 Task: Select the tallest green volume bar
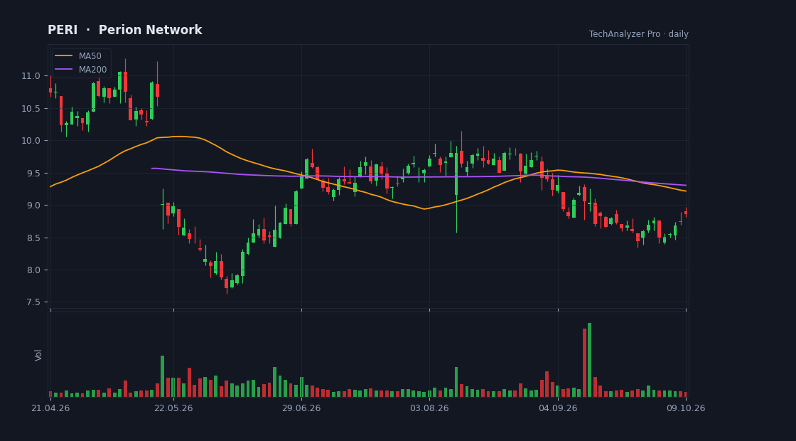(589, 360)
